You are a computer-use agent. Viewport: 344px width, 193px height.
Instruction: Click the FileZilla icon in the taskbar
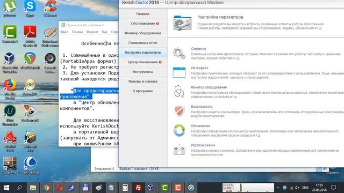coord(138,188)
